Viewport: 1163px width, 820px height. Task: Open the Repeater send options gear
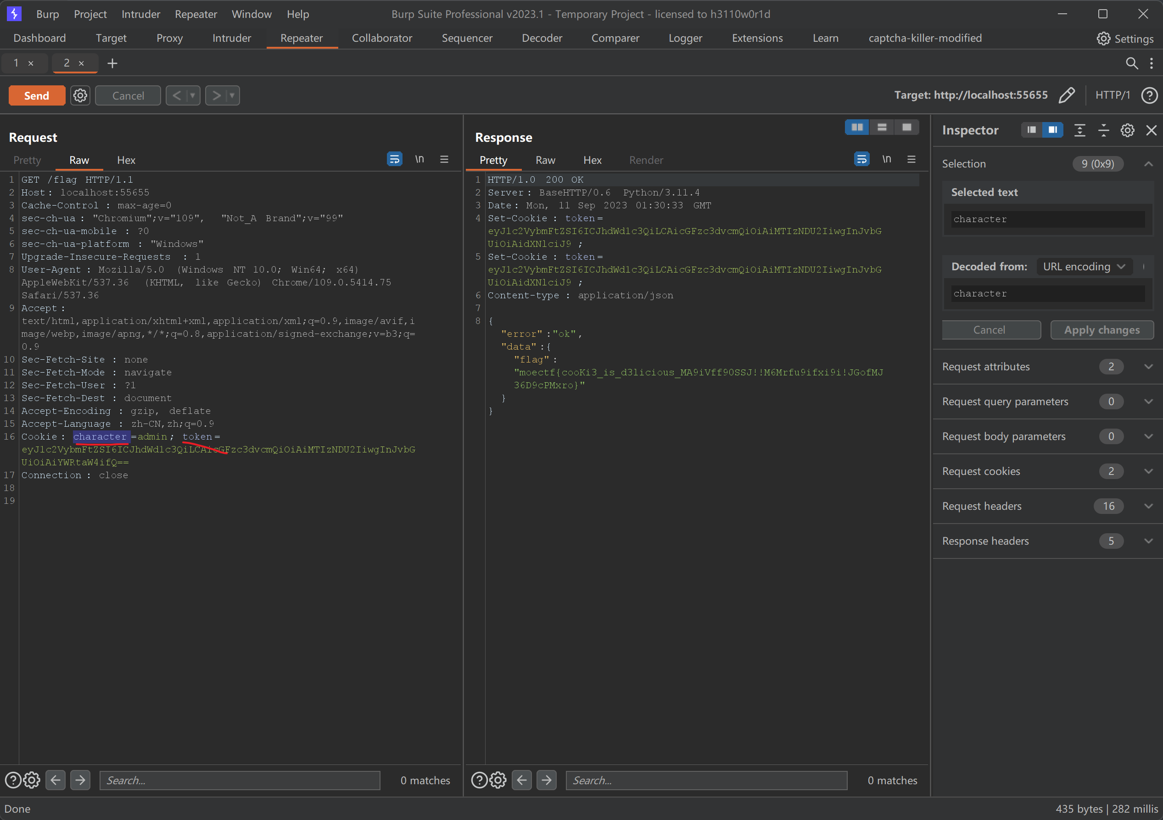80,95
